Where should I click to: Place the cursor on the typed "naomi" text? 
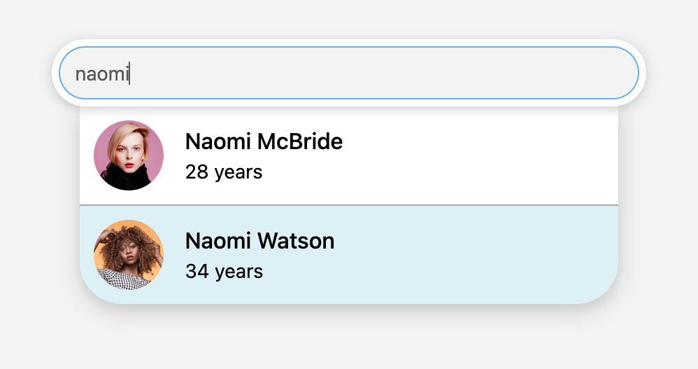pos(102,74)
